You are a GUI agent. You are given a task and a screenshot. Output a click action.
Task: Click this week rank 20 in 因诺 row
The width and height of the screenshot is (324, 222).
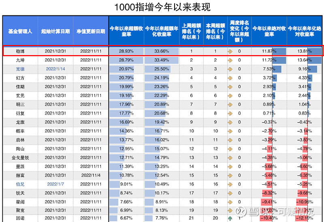tap(215, 218)
